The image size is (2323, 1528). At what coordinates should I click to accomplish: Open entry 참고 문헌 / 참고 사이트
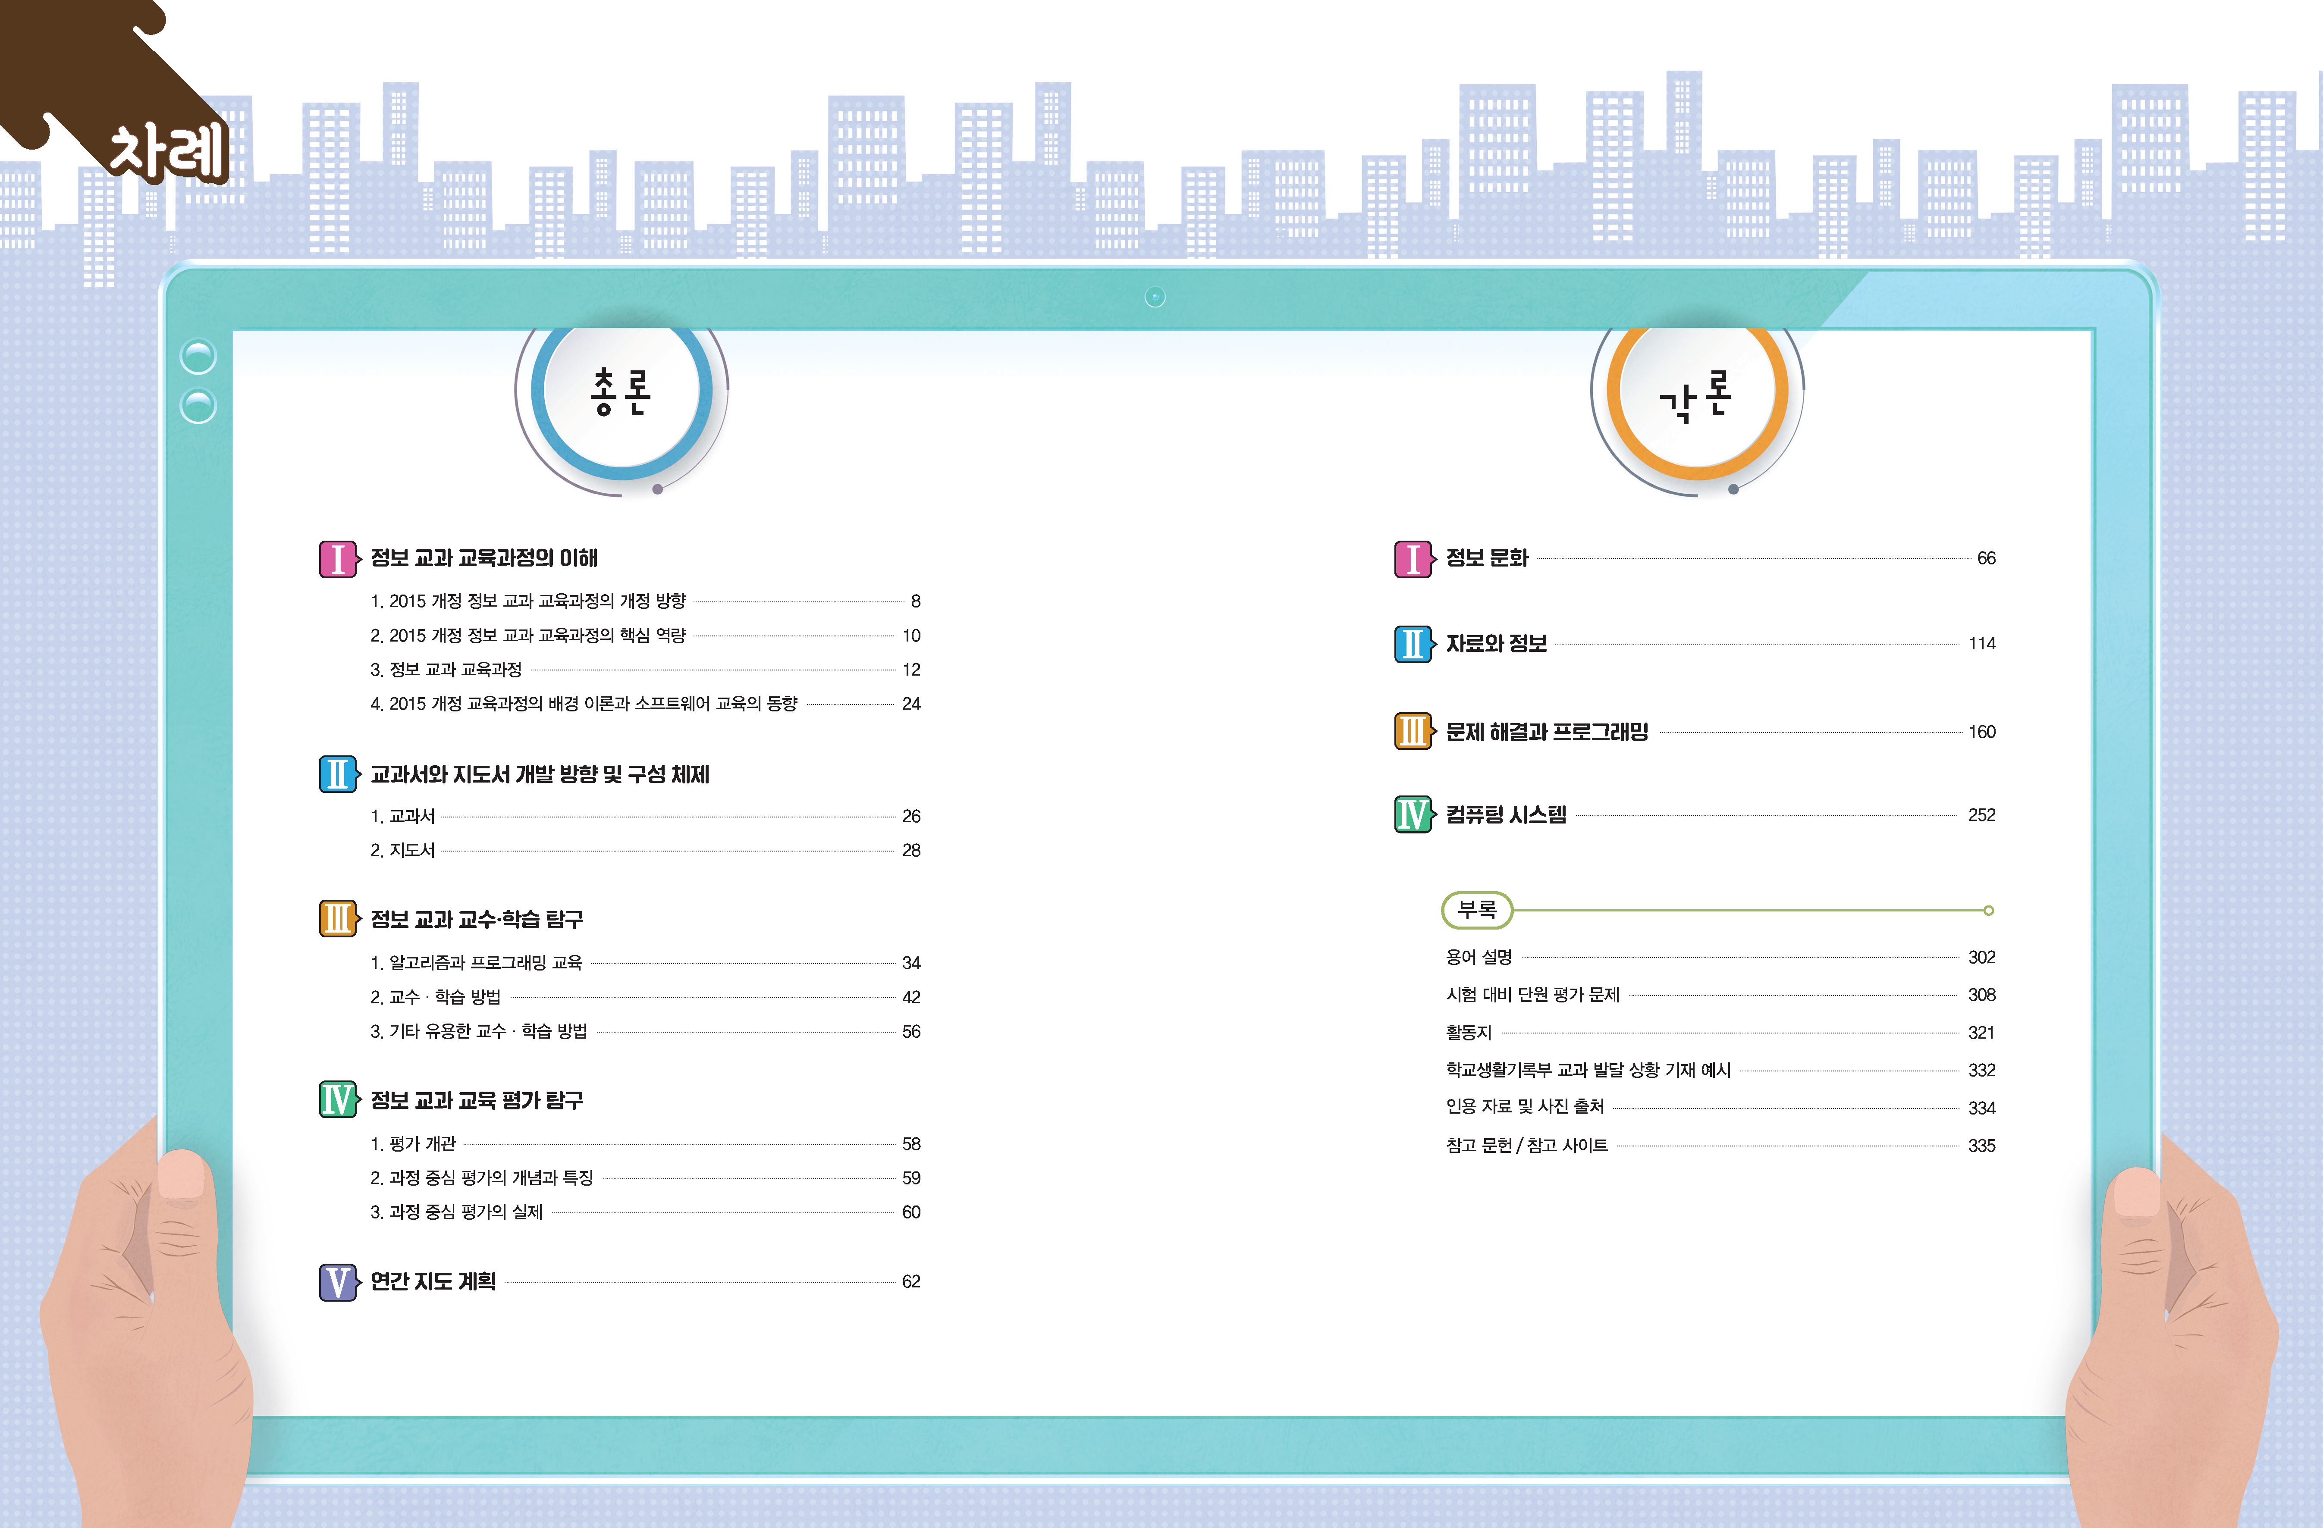(x=1526, y=1146)
